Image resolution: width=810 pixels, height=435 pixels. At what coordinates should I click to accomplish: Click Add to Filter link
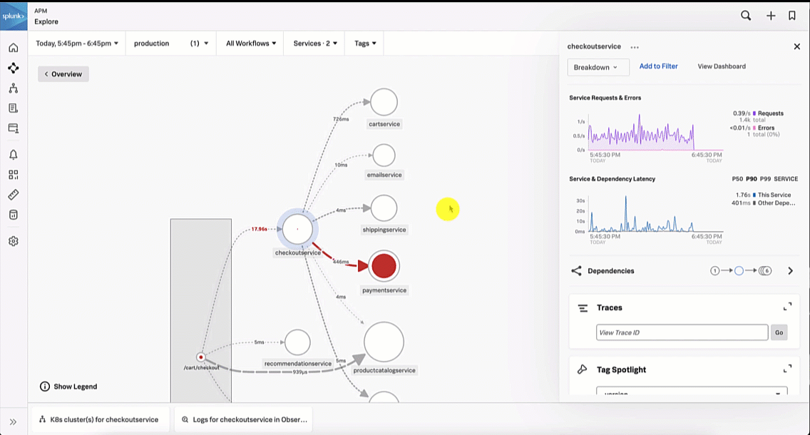pyautogui.click(x=658, y=66)
